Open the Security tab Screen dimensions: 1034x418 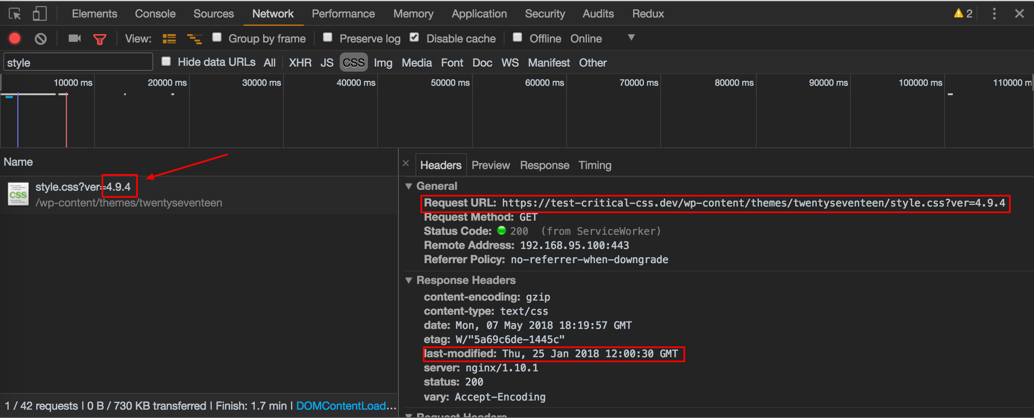pos(545,14)
